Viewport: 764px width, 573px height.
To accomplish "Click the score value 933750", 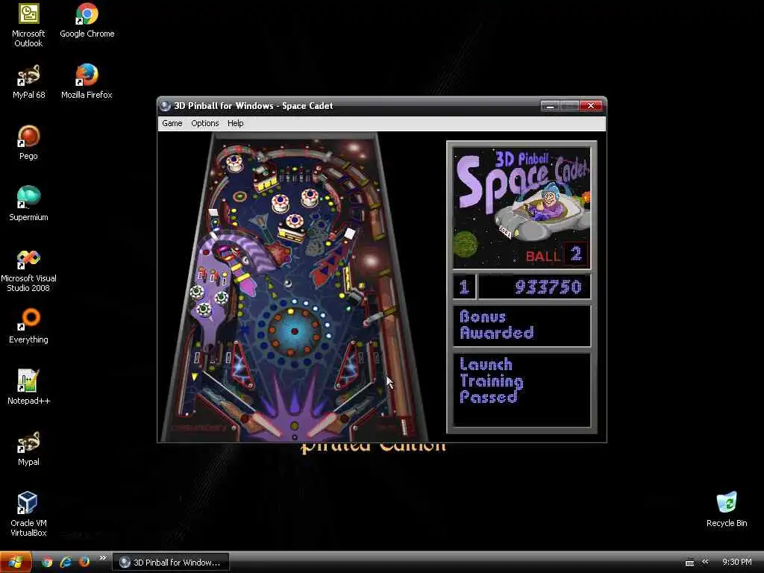I will pyautogui.click(x=548, y=287).
